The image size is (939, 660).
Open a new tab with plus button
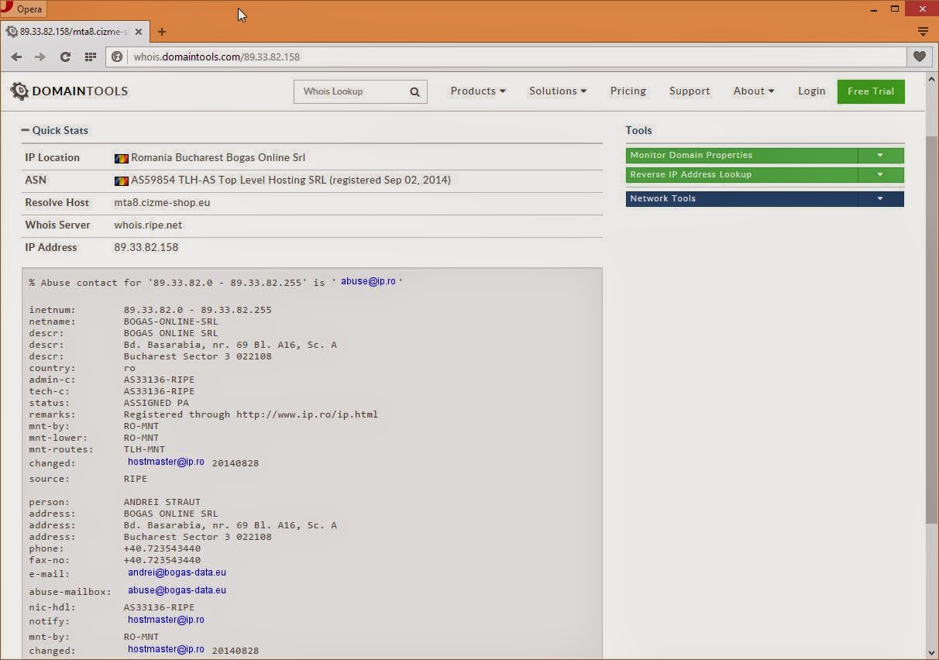162,32
